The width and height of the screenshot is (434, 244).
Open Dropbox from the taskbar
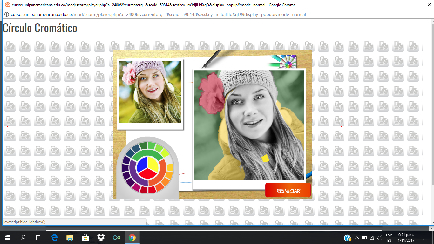coord(101,238)
